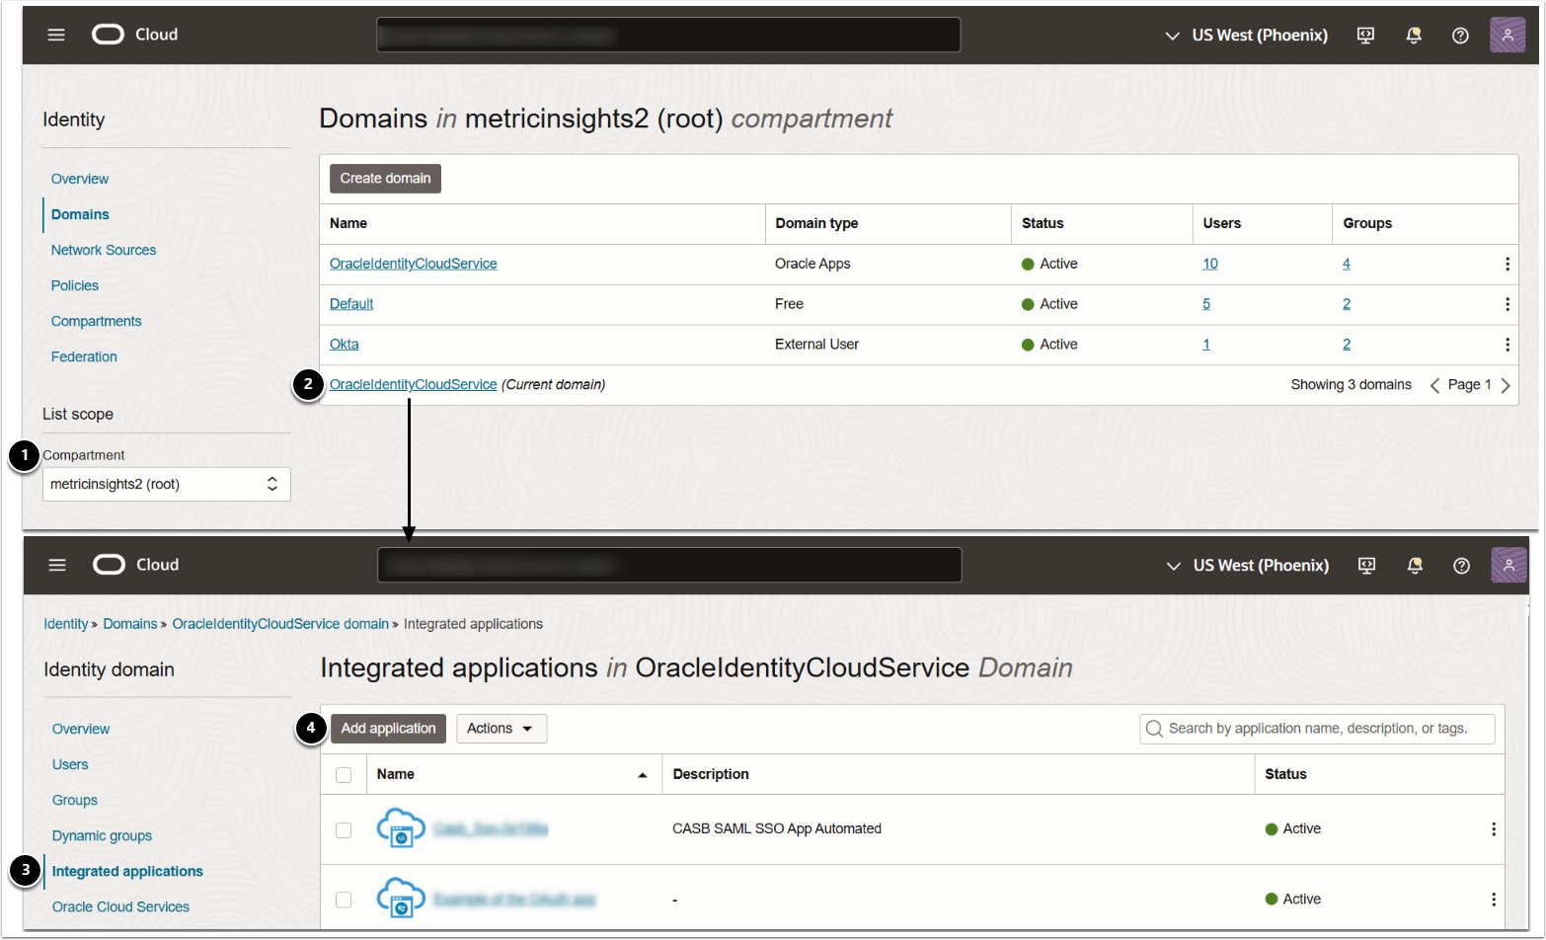This screenshot has height=940, width=1546.
Task: Open the OracleIdentityCloudService current domain link
Action: point(413,384)
